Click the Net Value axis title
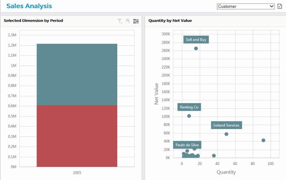The height and width of the screenshot is (180, 286). pyautogui.click(x=156, y=94)
